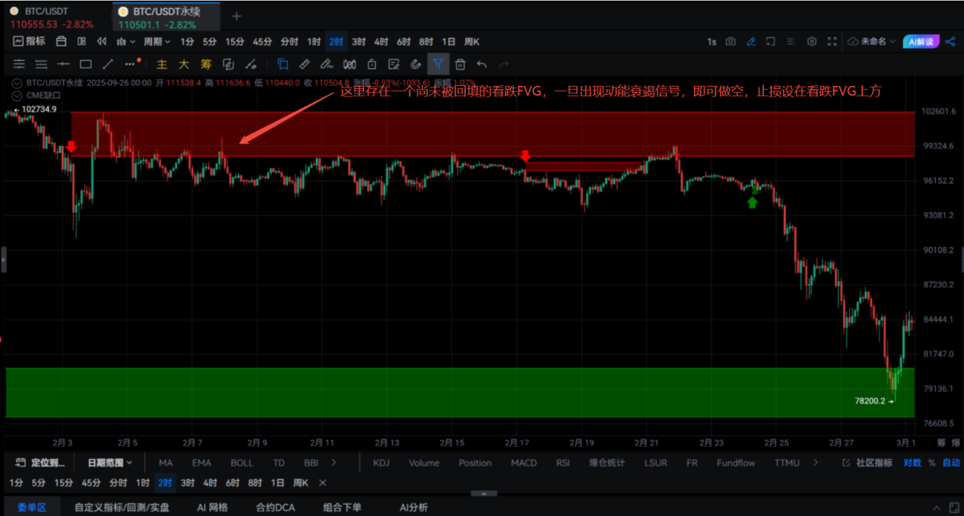Click the undo arrow

tap(481, 64)
